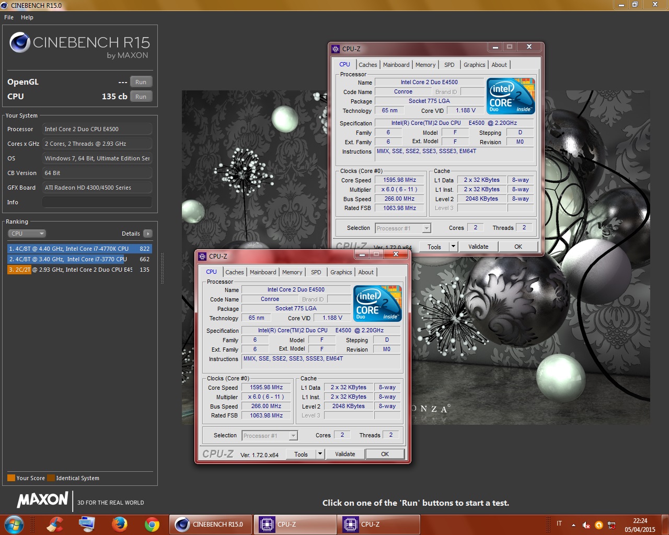Open About tab in back CPU-Z window
The height and width of the screenshot is (535, 669).
[x=499, y=65]
